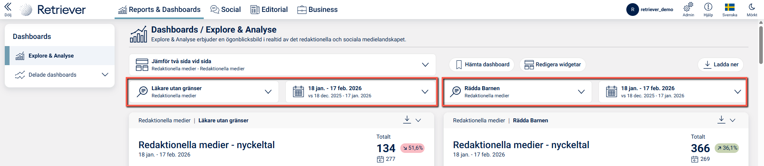
Task: Open the Läkare utan gränser search profile dropdown
Action: click(268, 92)
